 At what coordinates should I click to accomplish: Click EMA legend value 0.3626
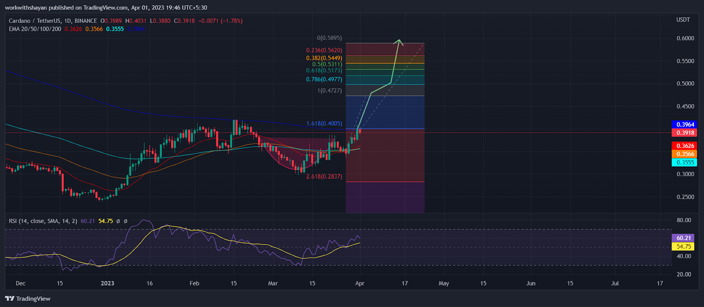click(x=73, y=29)
